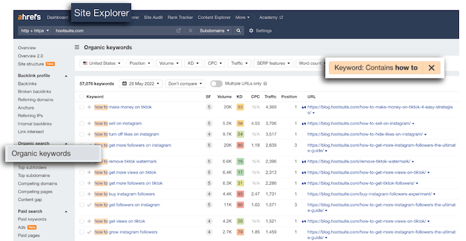This screenshot has height=241, width=466.
Task: Open the Don't compare dropdown
Action: 185,84
